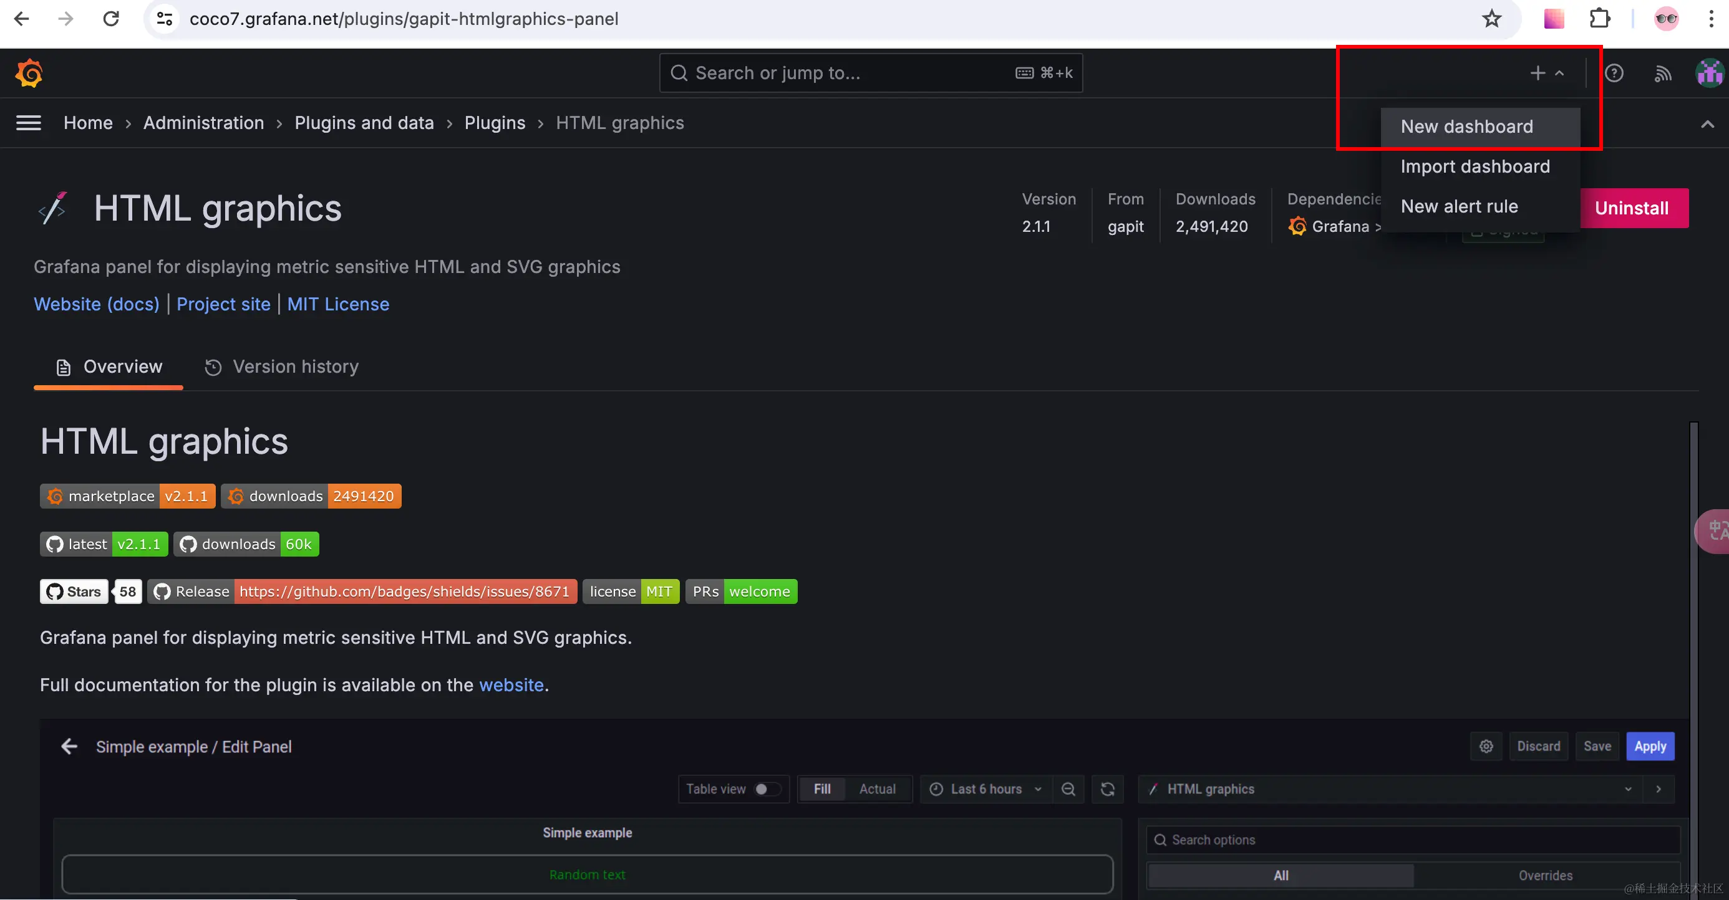Image resolution: width=1729 pixels, height=900 pixels.
Task: Choose New dashboard from the menu
Action: tap(1480, 127)
